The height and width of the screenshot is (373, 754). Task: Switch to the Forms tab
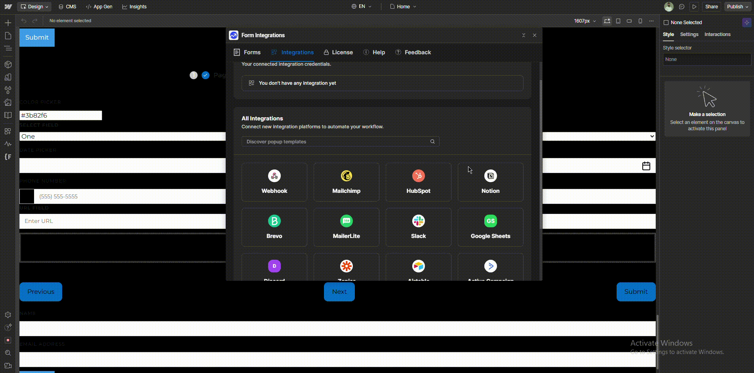pyautogui.click(x=248, y=52)
